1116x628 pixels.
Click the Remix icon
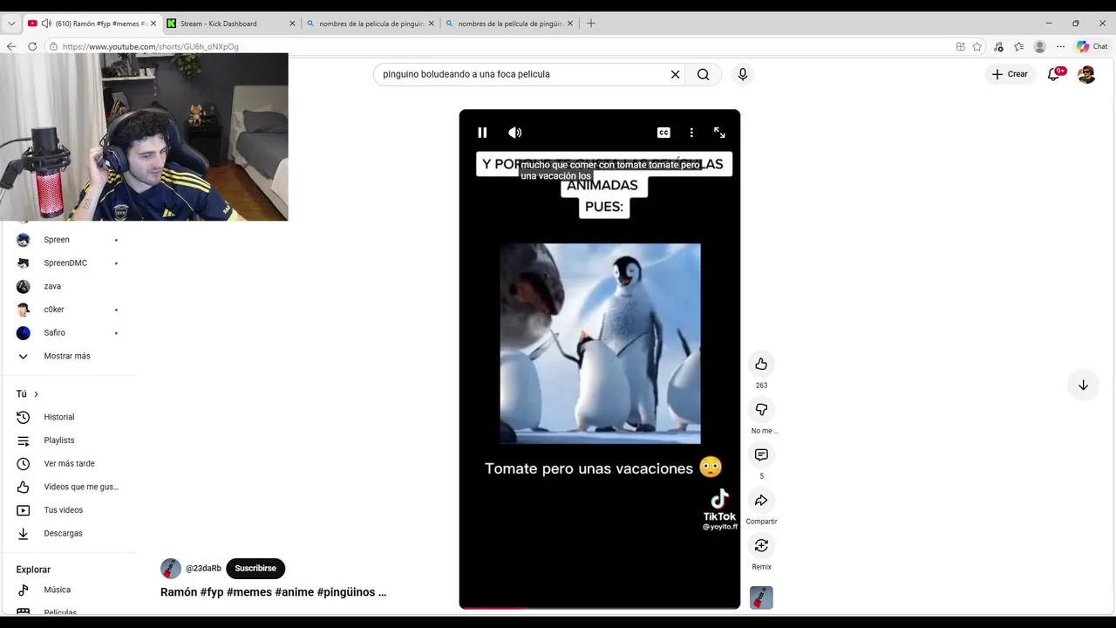click(761, 545)
